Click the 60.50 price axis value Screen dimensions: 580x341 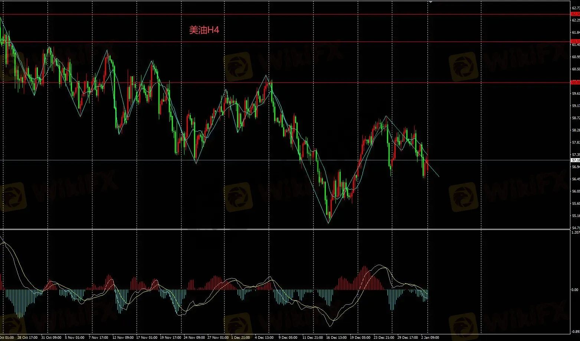point(576,69)
